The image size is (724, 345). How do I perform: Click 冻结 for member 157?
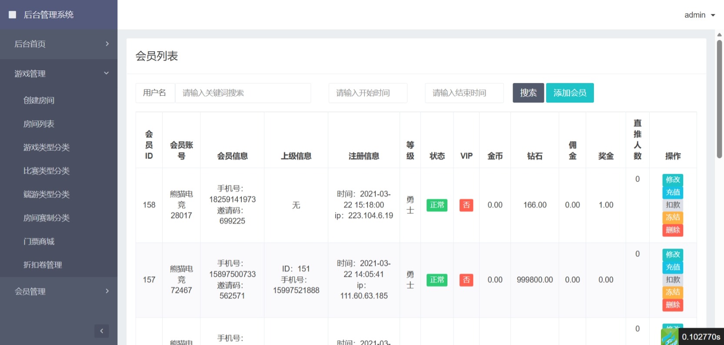672,292
